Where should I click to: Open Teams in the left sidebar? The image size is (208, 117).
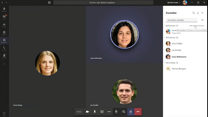pos(4,25)
